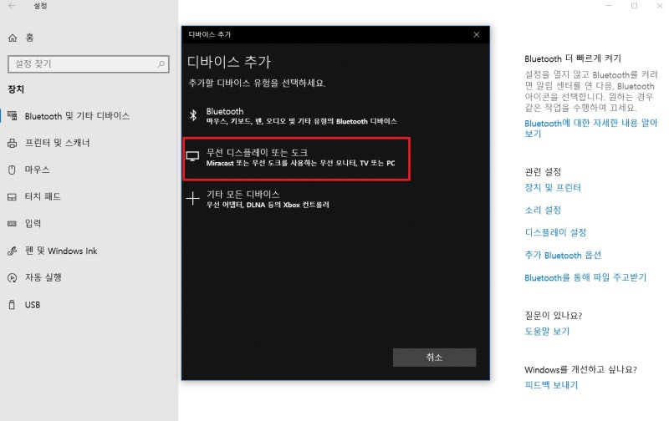Viewport: 669px width, 421px height.
Task: Close the Settings window
Action: (660, 6)
